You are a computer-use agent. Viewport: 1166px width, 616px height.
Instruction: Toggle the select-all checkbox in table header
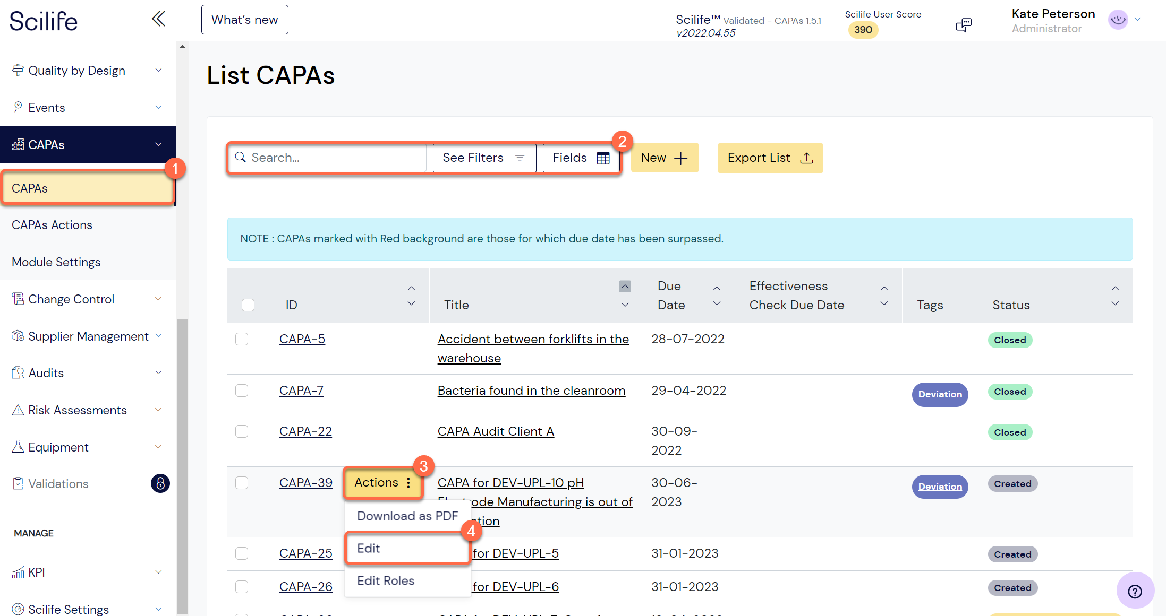pos(248,305)
